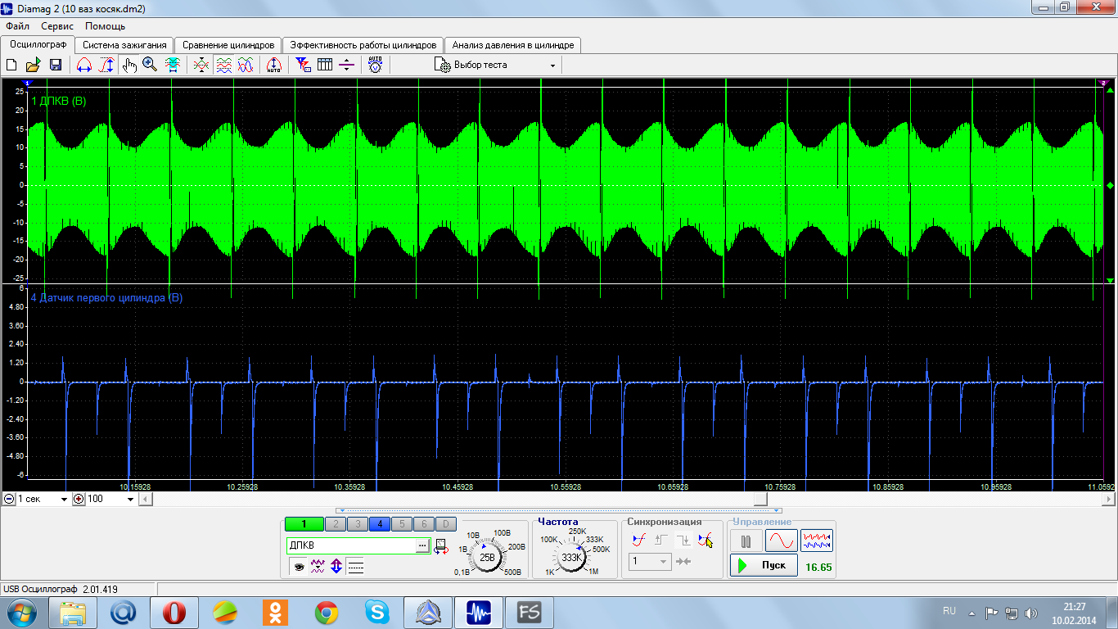1118x629 pixels.
Task: Click the auto vertical scale icon
Action: [274, 66]
